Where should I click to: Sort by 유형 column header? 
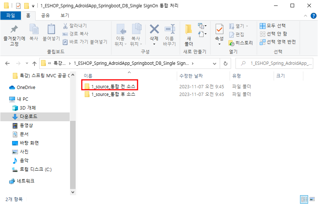click(237, 76)
